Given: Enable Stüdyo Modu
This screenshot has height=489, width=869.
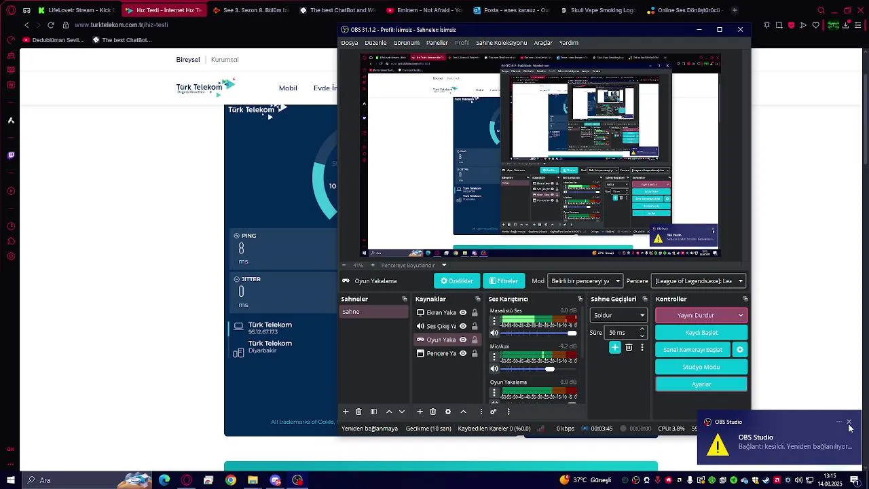Looking at the screenshot, I should point(701,367).
